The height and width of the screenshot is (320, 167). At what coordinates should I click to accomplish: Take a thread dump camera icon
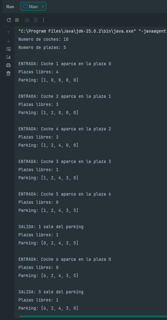27,20
